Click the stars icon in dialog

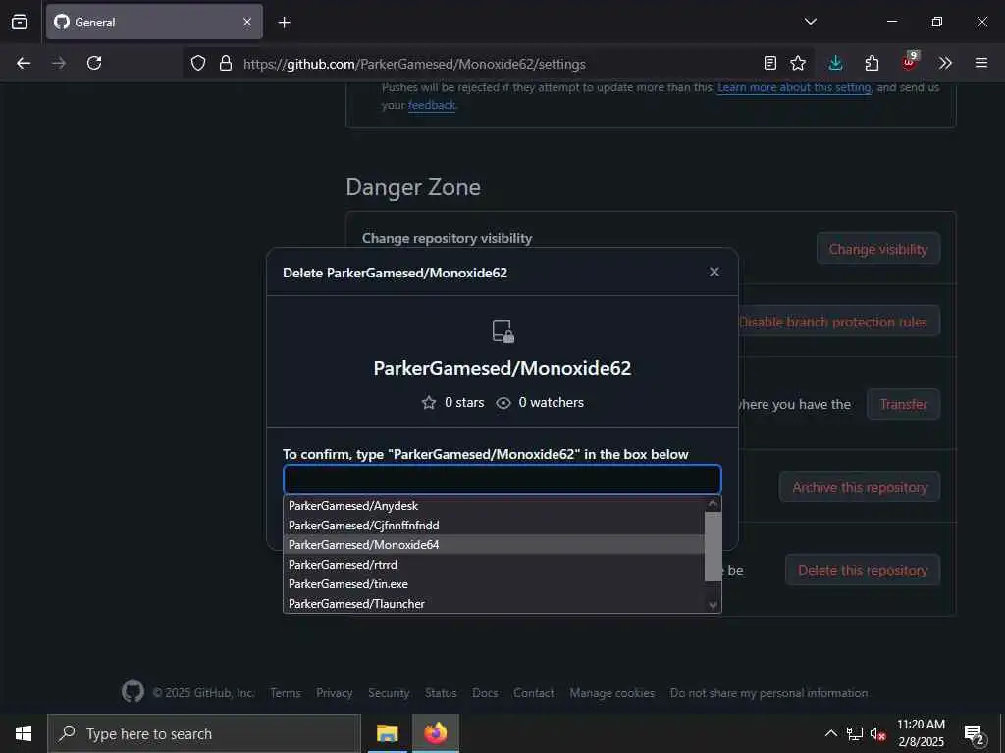[x=429, y=403]
